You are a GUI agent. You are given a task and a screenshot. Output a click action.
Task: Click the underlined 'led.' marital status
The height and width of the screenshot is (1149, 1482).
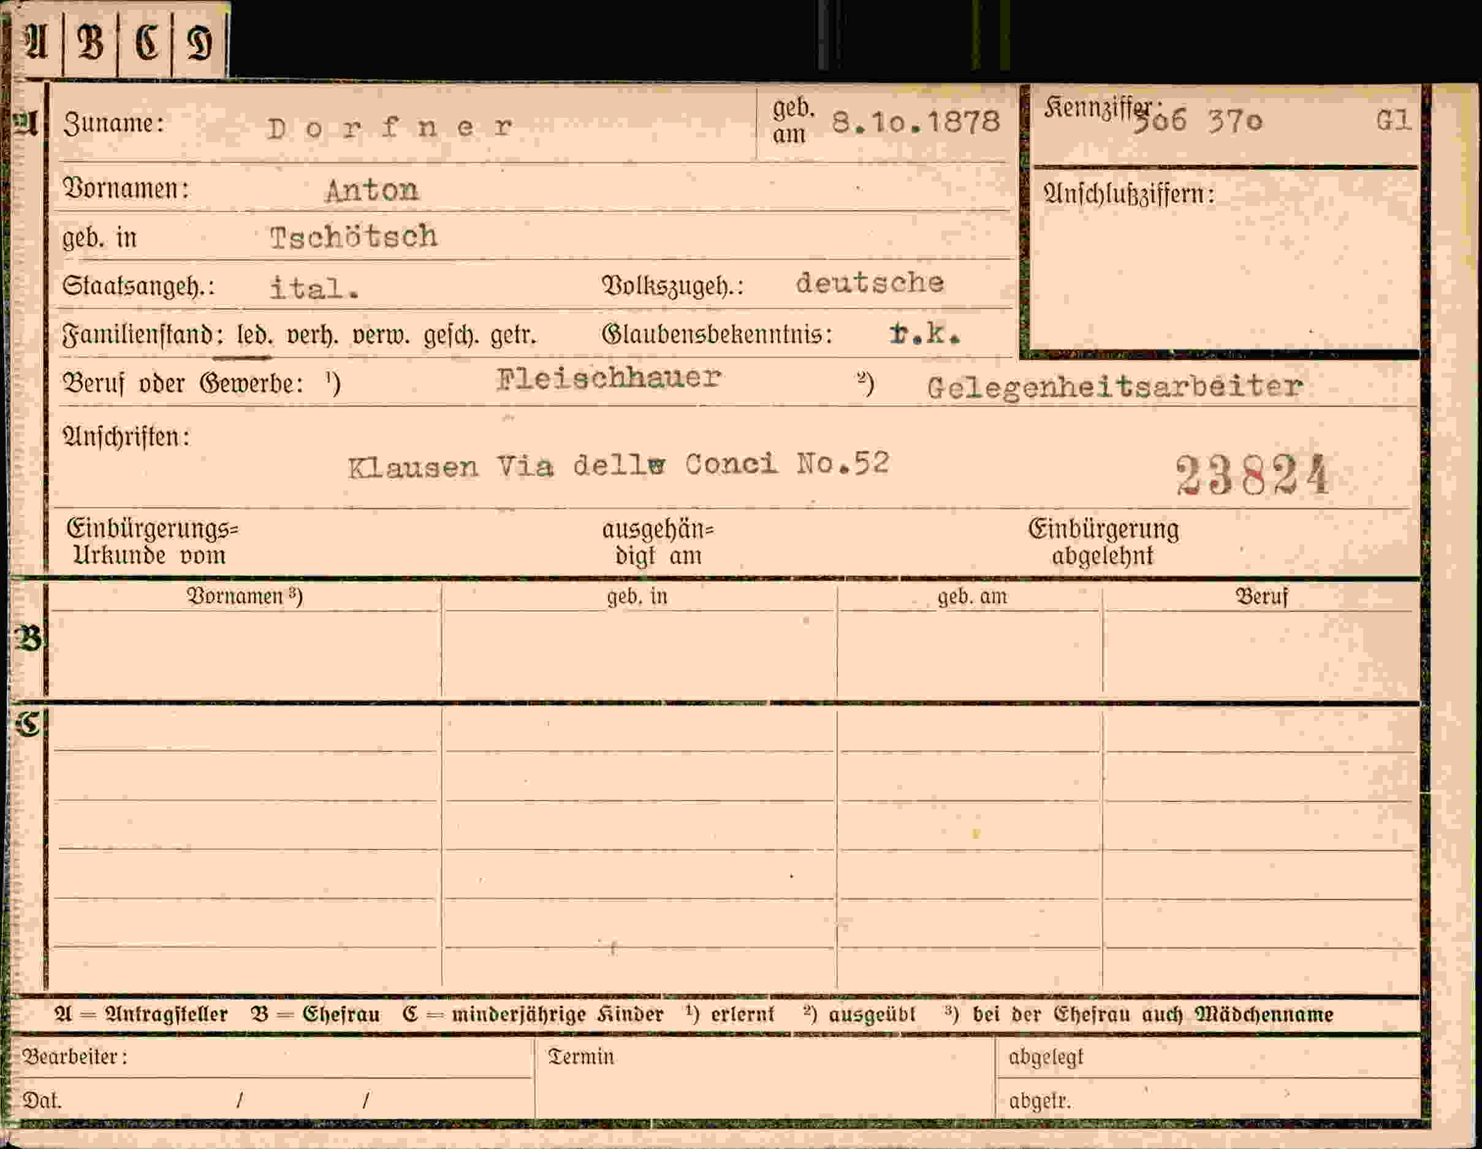click(x=254, y=335)
